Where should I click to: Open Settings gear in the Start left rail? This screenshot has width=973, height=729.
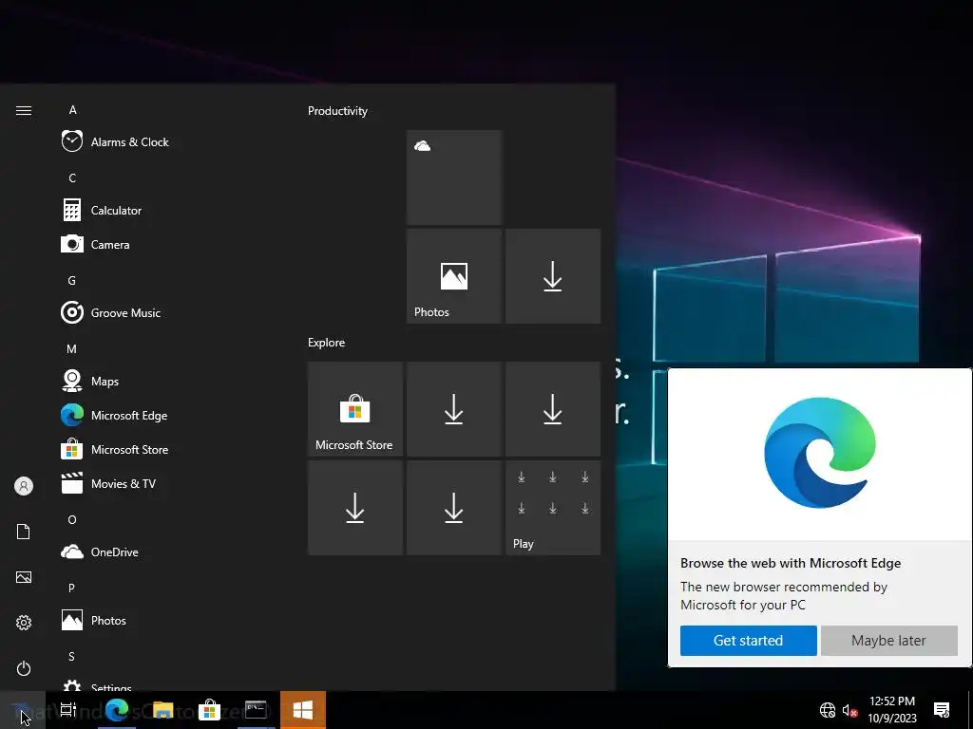(24, 623)
